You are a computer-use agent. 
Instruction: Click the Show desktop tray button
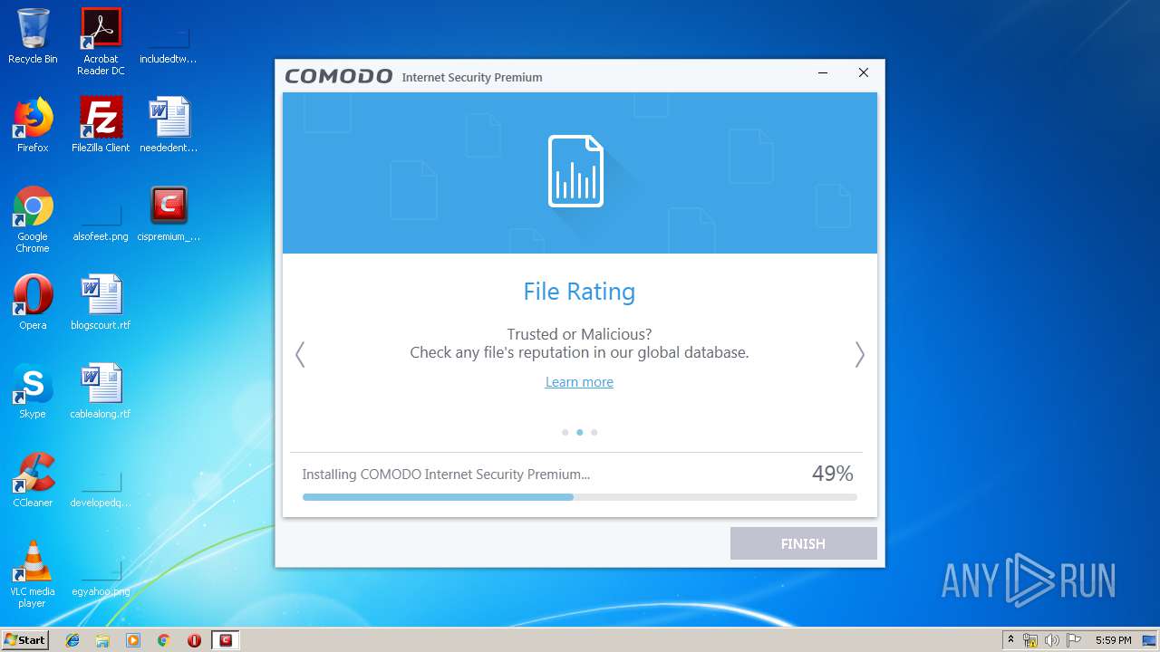(x=1149, y=640)
